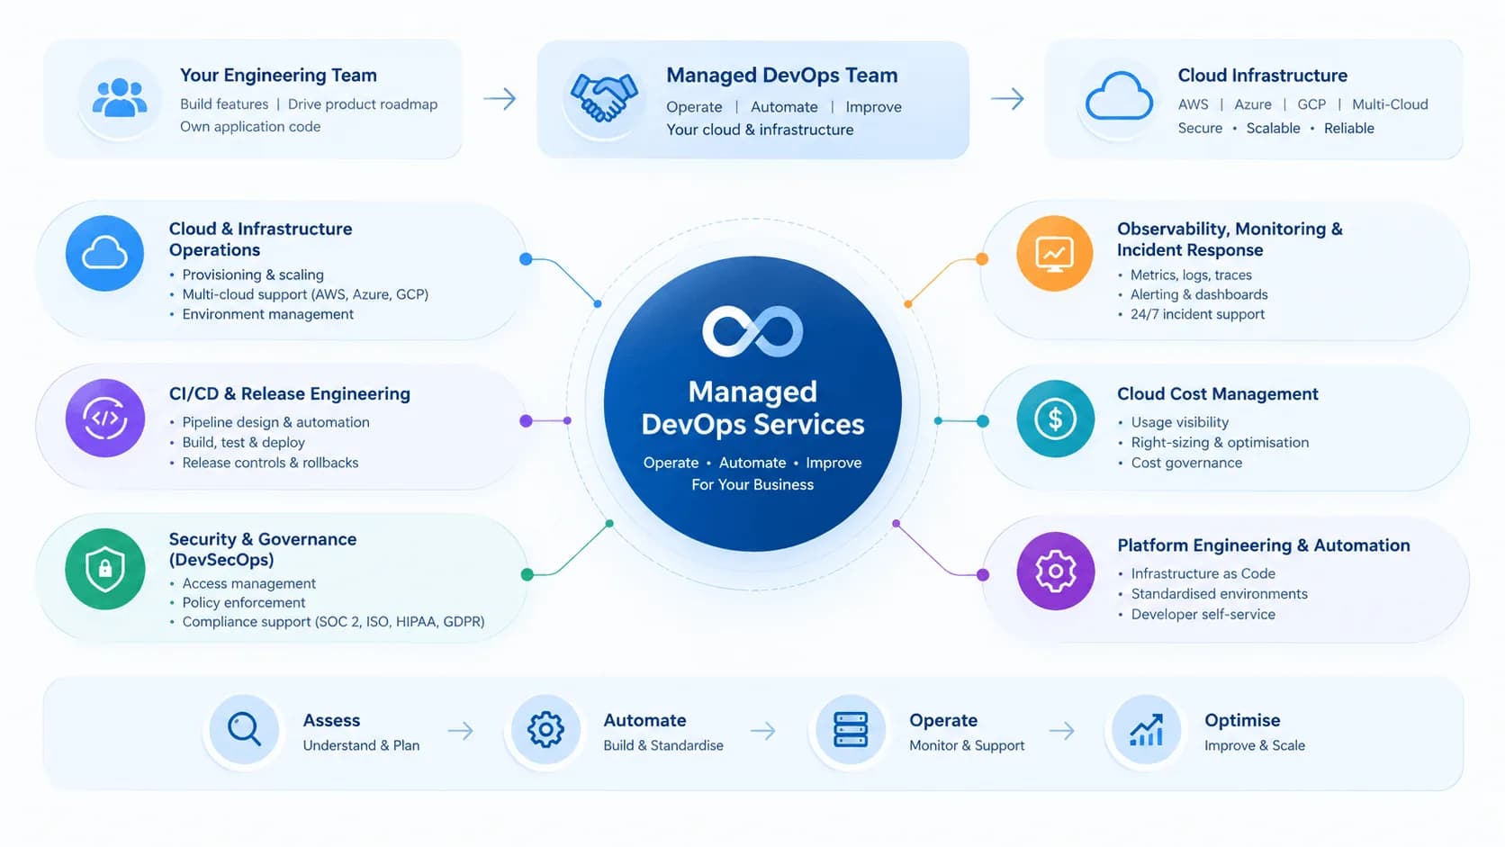Click the 'Right-sizing & optimisation' bullet
Screen dimensions: 1505x847
pos(1220,443)
